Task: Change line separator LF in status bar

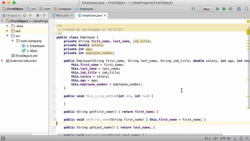Action: click(216, 138)
